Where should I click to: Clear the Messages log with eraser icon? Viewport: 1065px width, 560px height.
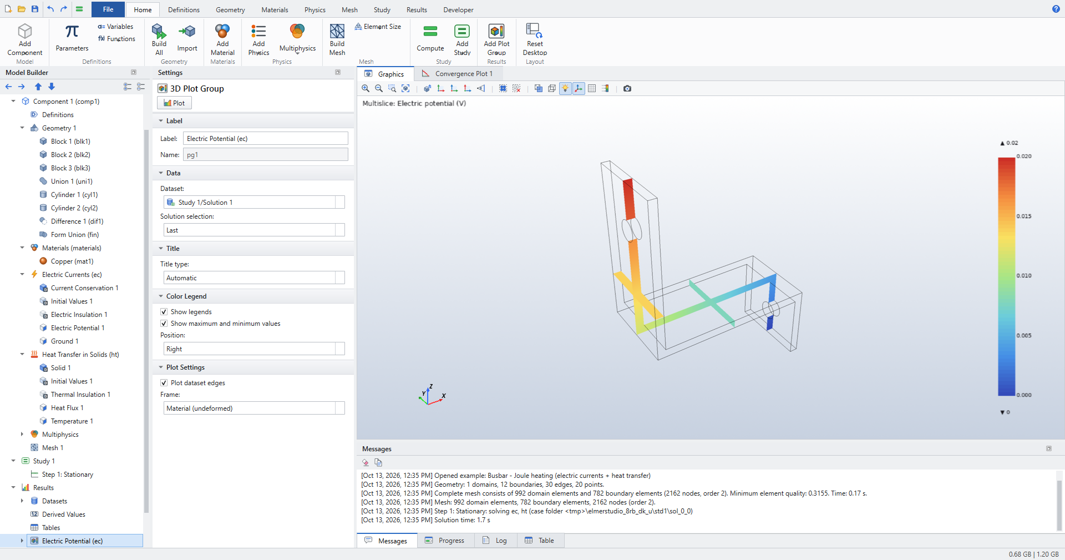pos(366,462)
